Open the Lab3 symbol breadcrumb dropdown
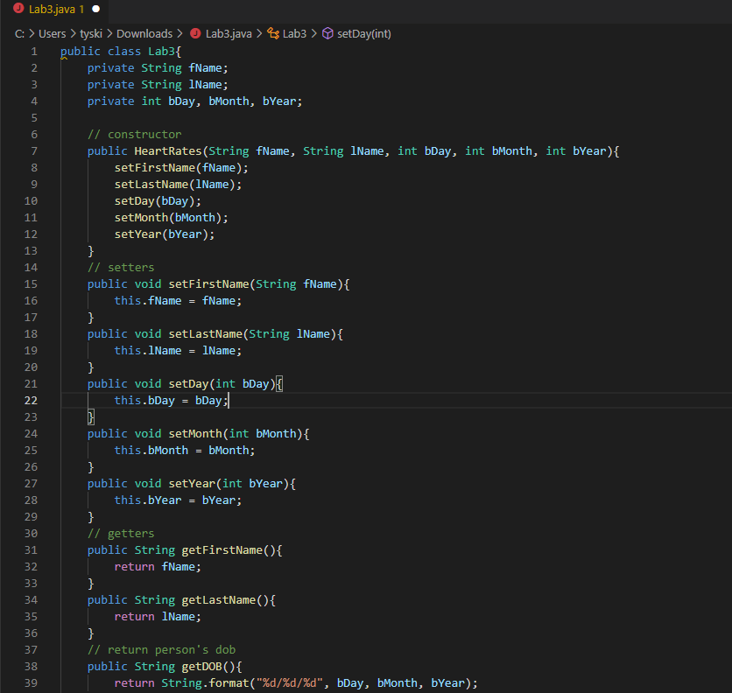This screenshot has width=732, height=693. point(296,33)
